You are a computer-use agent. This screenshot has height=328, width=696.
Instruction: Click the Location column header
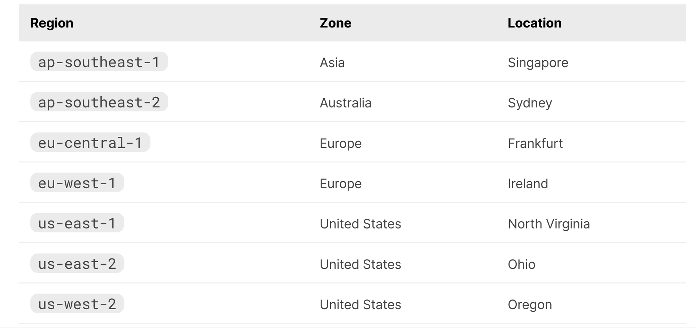535,23
